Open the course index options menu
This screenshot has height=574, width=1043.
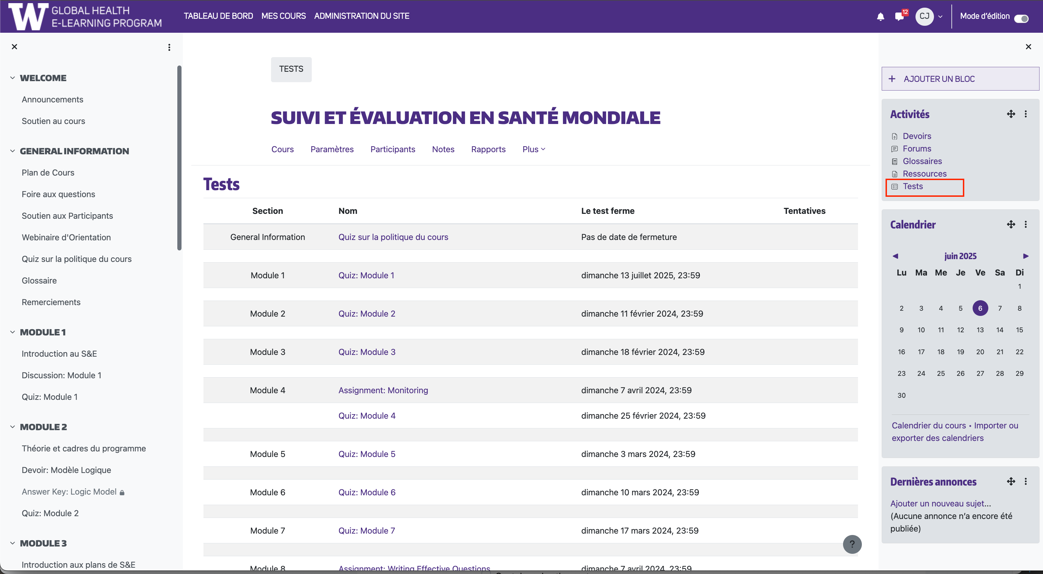(169, 47)
